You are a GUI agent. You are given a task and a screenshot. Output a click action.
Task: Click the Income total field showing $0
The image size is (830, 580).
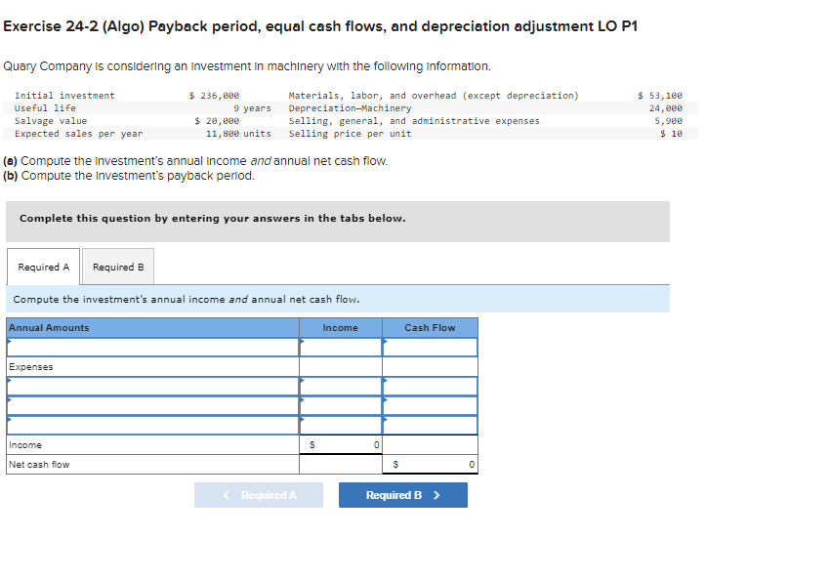coord(340,444)
